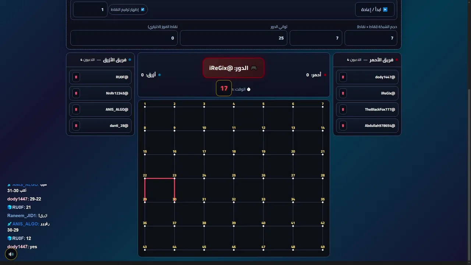Click the win points field showing 0
This screenshot has width=471, height=265.
point(124,38)
